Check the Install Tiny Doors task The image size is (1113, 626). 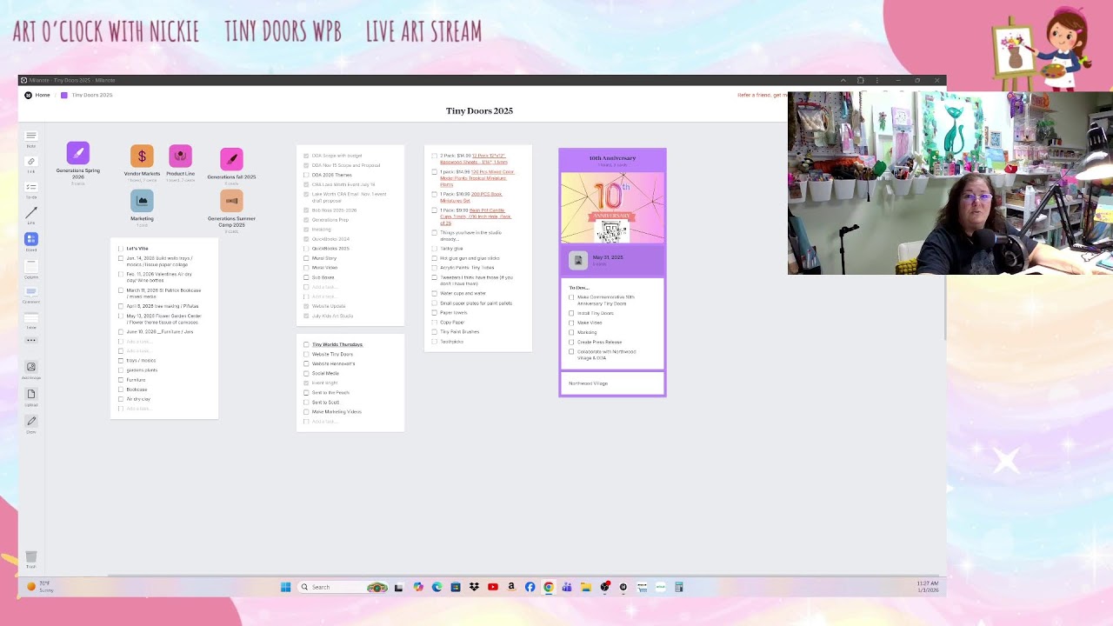click(x=571, y=313)
